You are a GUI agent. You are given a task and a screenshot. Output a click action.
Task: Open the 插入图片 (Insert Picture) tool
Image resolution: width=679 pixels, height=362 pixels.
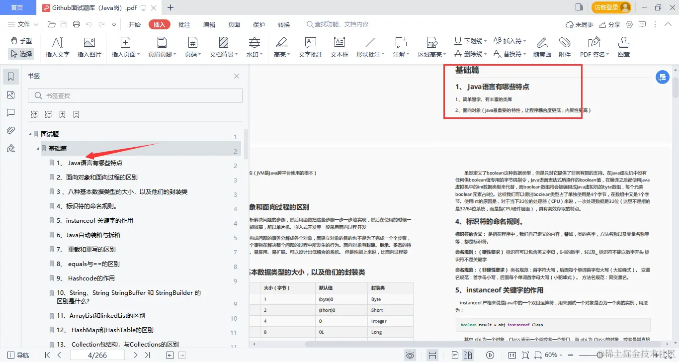point(89,47)
